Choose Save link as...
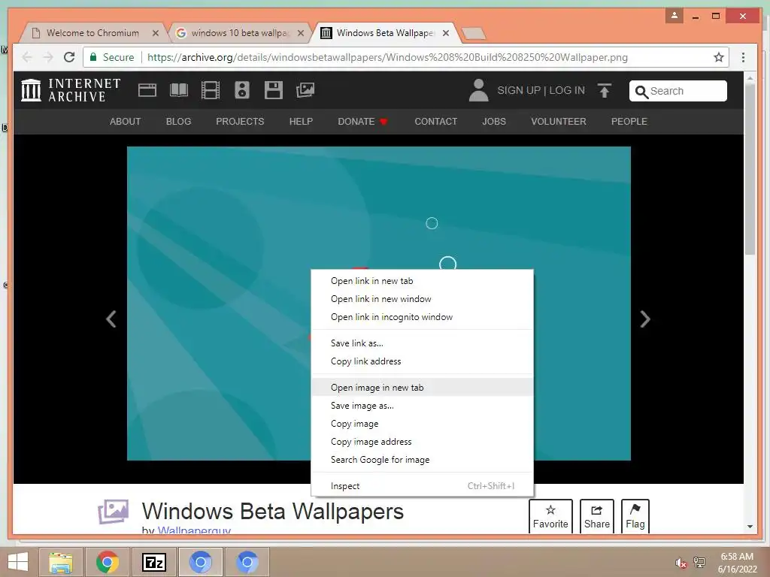 tap(423, 343)
